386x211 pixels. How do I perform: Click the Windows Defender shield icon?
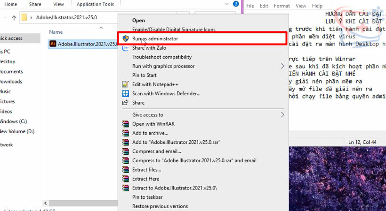click(126, 93)
